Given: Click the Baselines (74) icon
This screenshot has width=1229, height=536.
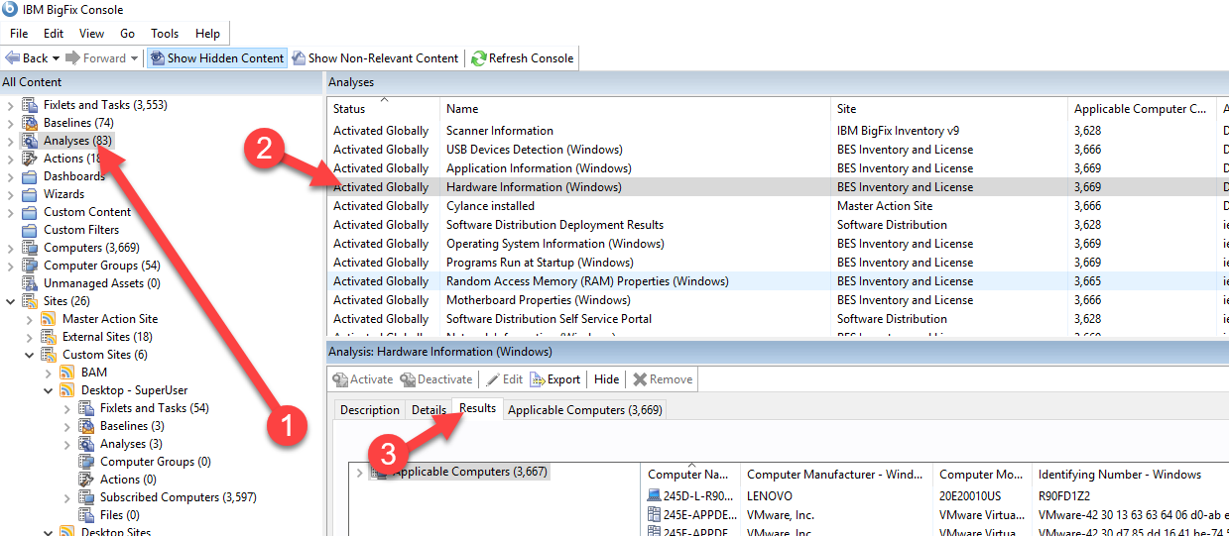Looking at the screenshot, I should 30,123.
